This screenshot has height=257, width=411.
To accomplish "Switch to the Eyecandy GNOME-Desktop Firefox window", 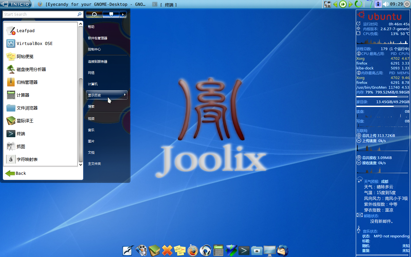I will pos(92,4).
